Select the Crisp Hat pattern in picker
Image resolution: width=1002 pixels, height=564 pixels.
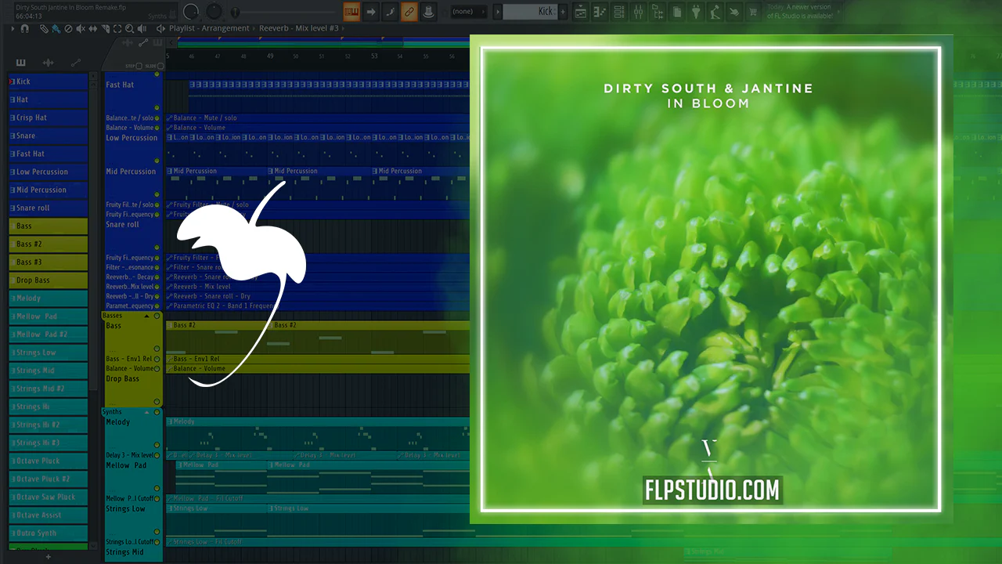[49, 117]
